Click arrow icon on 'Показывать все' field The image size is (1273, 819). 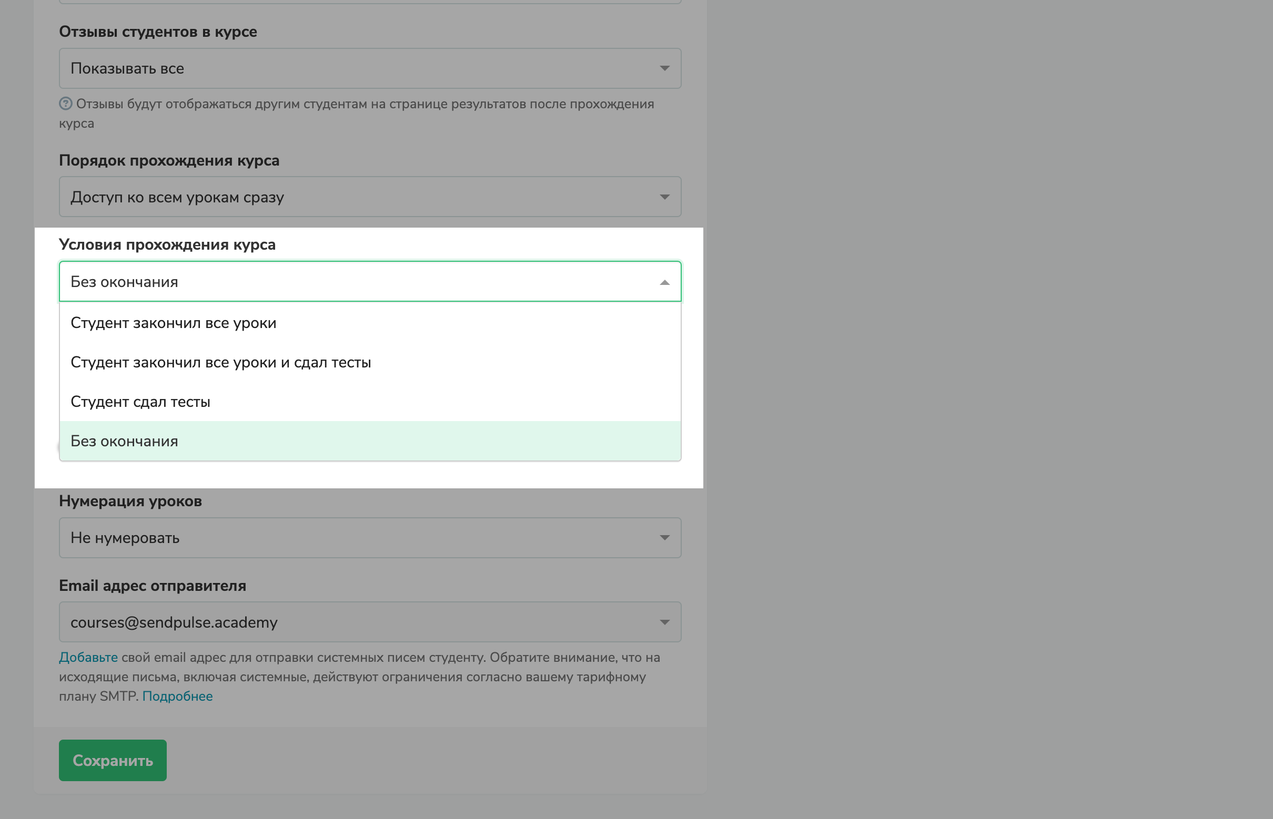point(664,69)
